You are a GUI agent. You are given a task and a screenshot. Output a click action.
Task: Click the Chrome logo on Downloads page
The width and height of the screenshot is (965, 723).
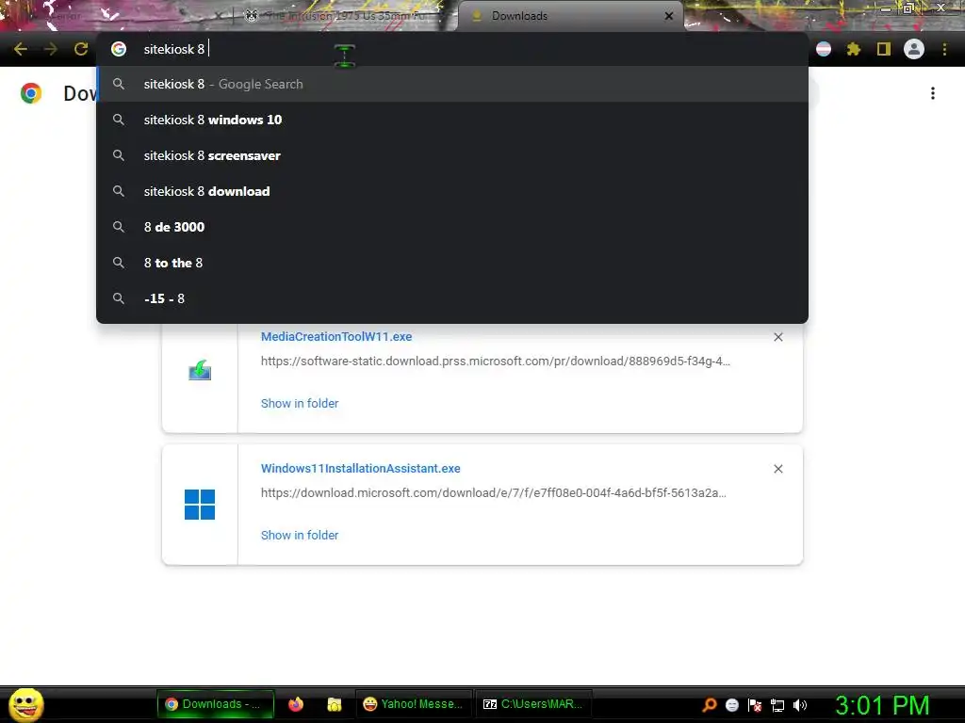(31, 93)
